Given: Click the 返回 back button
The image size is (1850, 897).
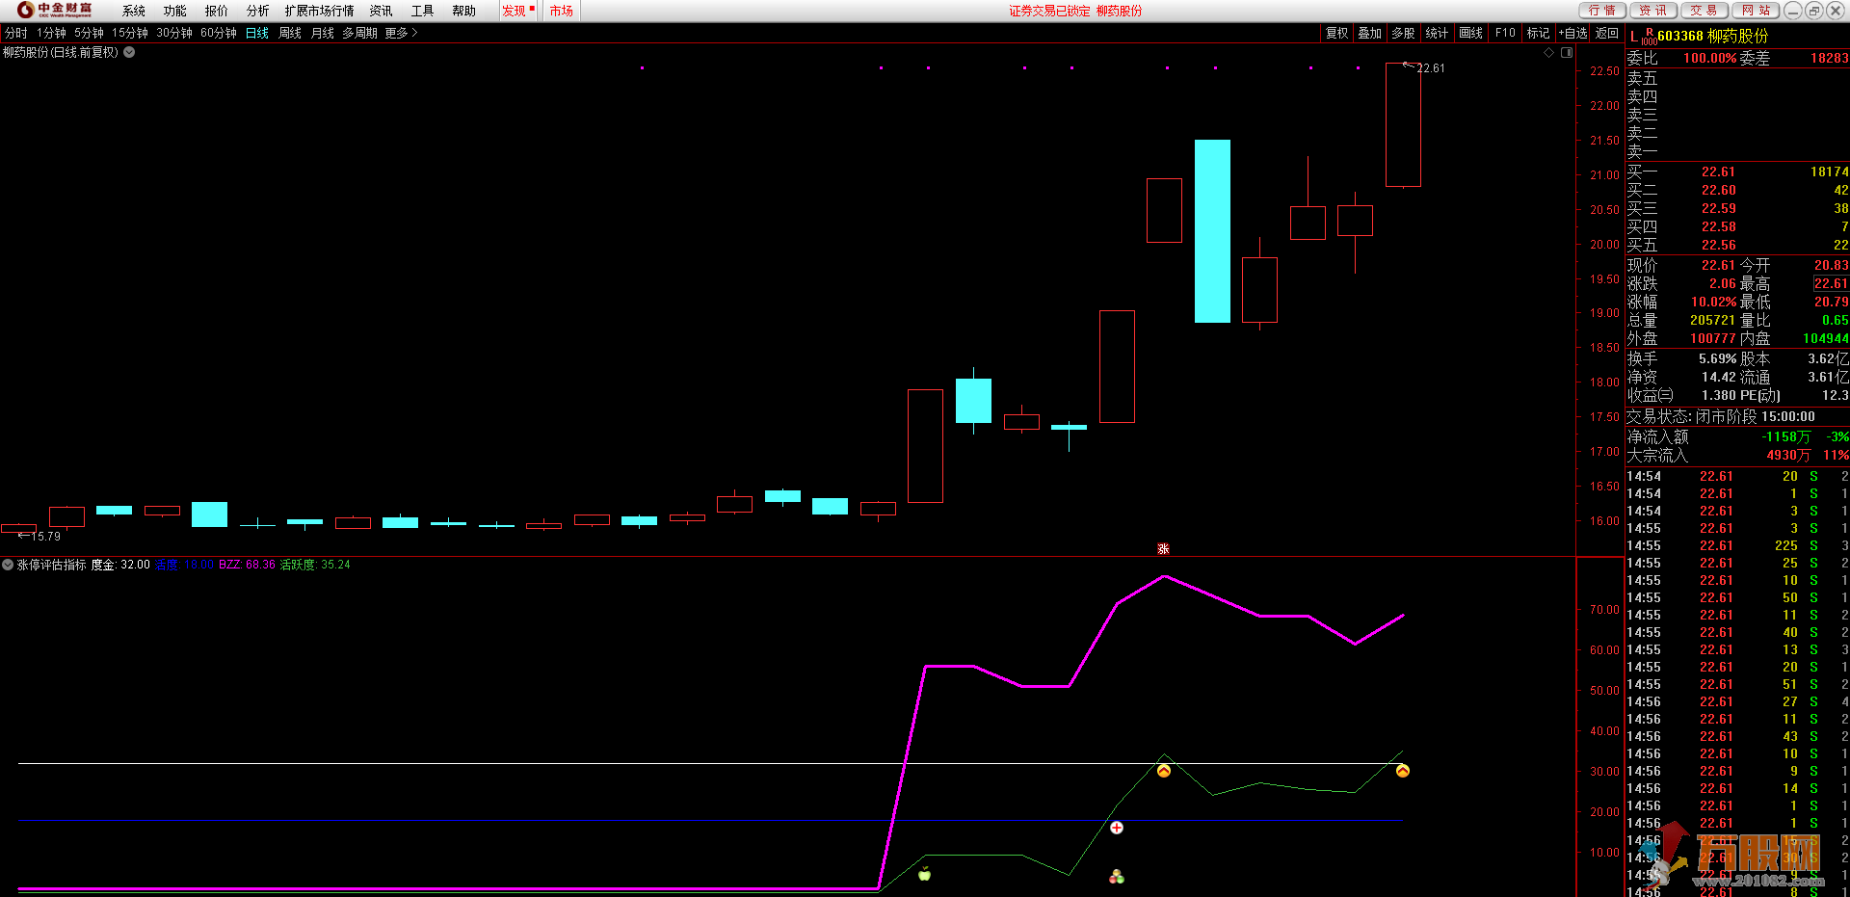Looking at the screenshot, I should pyautogui.click(x=1607, y=33).
